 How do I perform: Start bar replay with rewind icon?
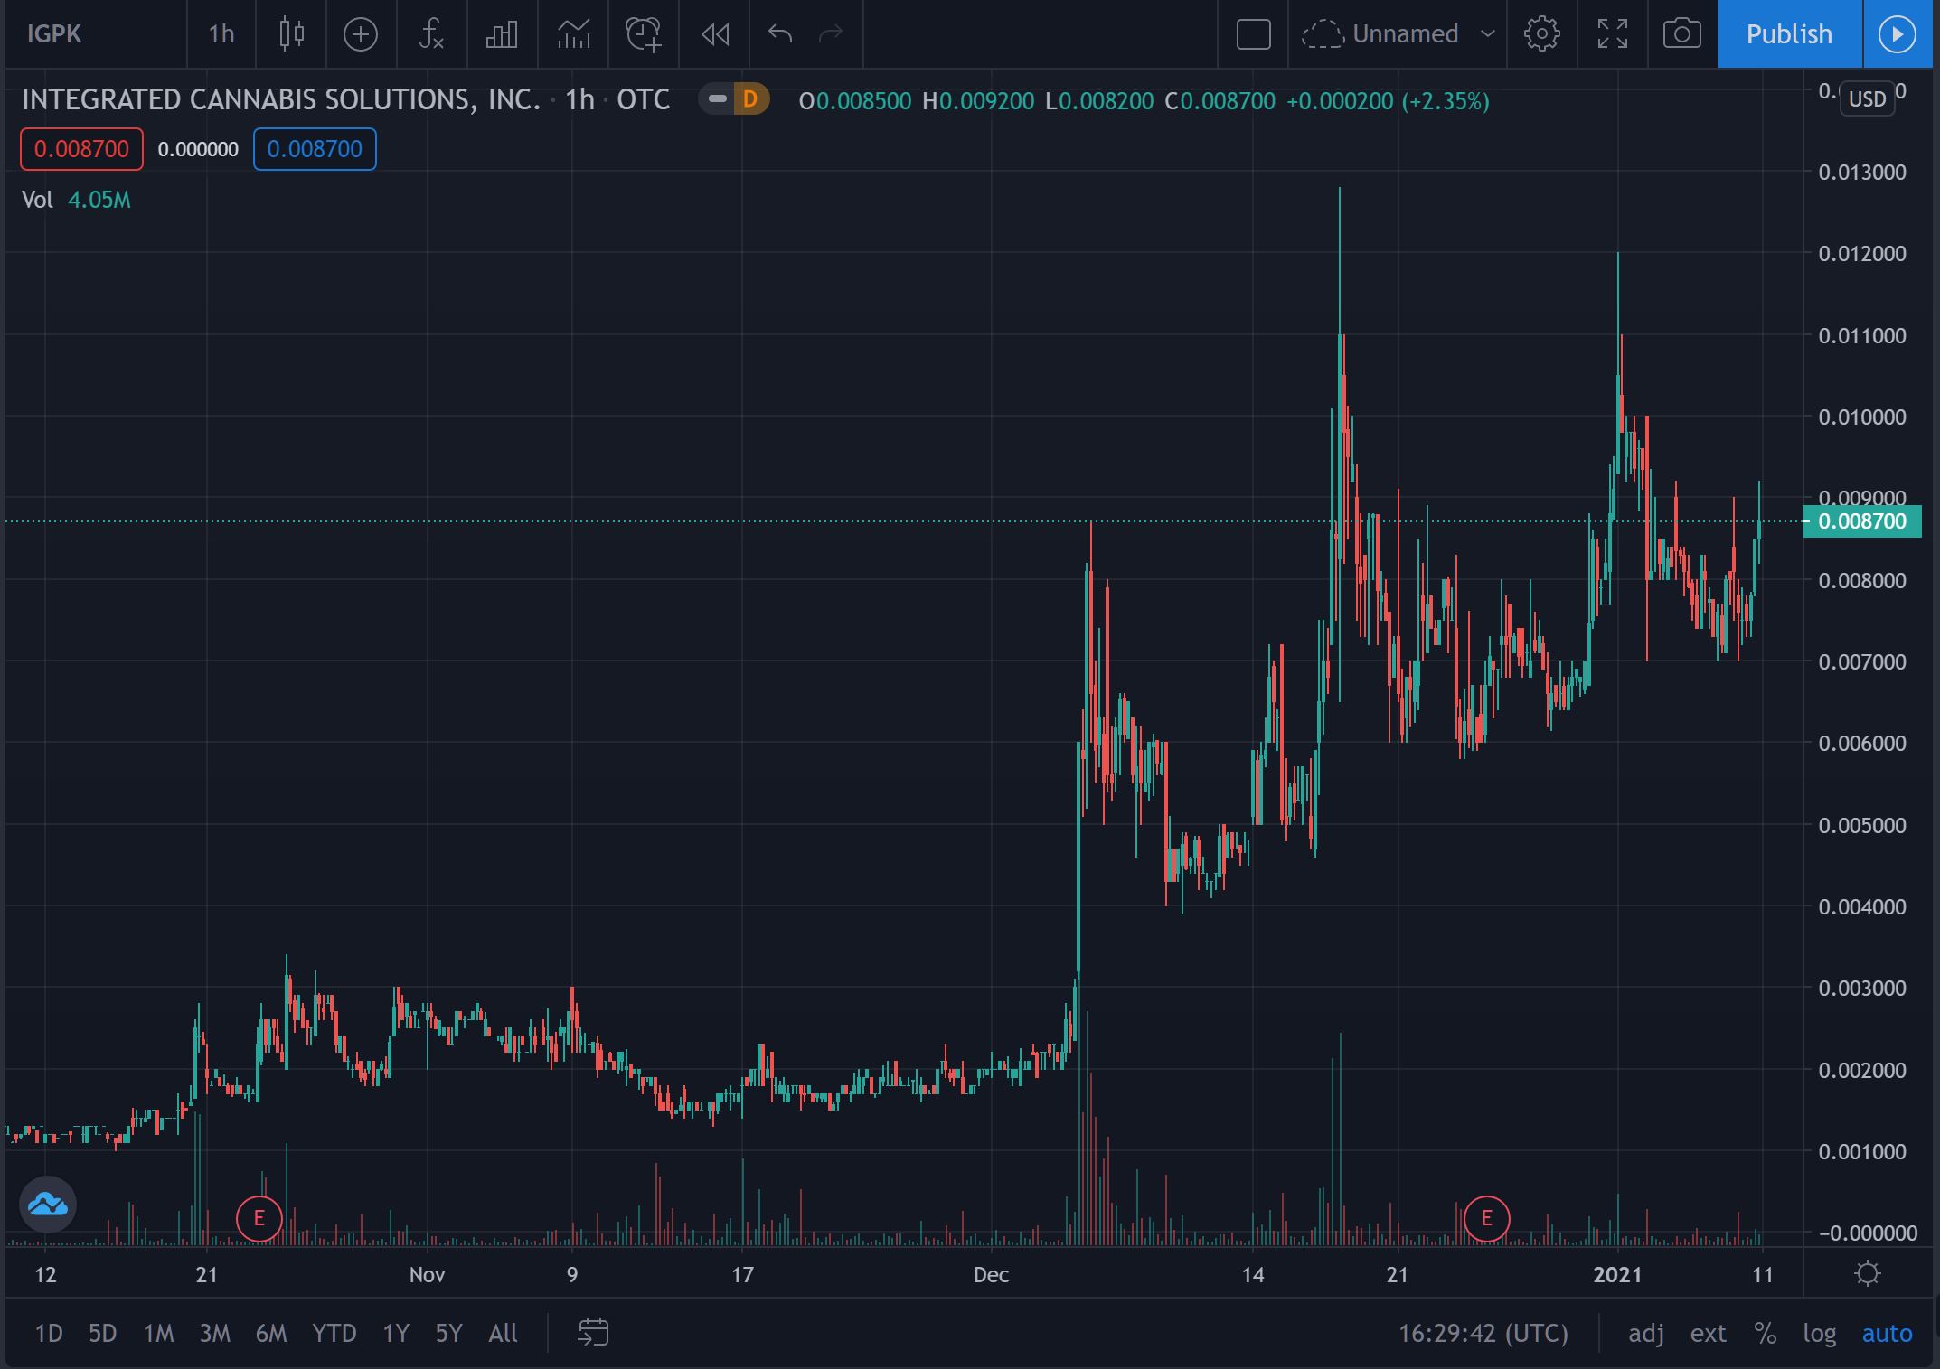click(715, 34)
